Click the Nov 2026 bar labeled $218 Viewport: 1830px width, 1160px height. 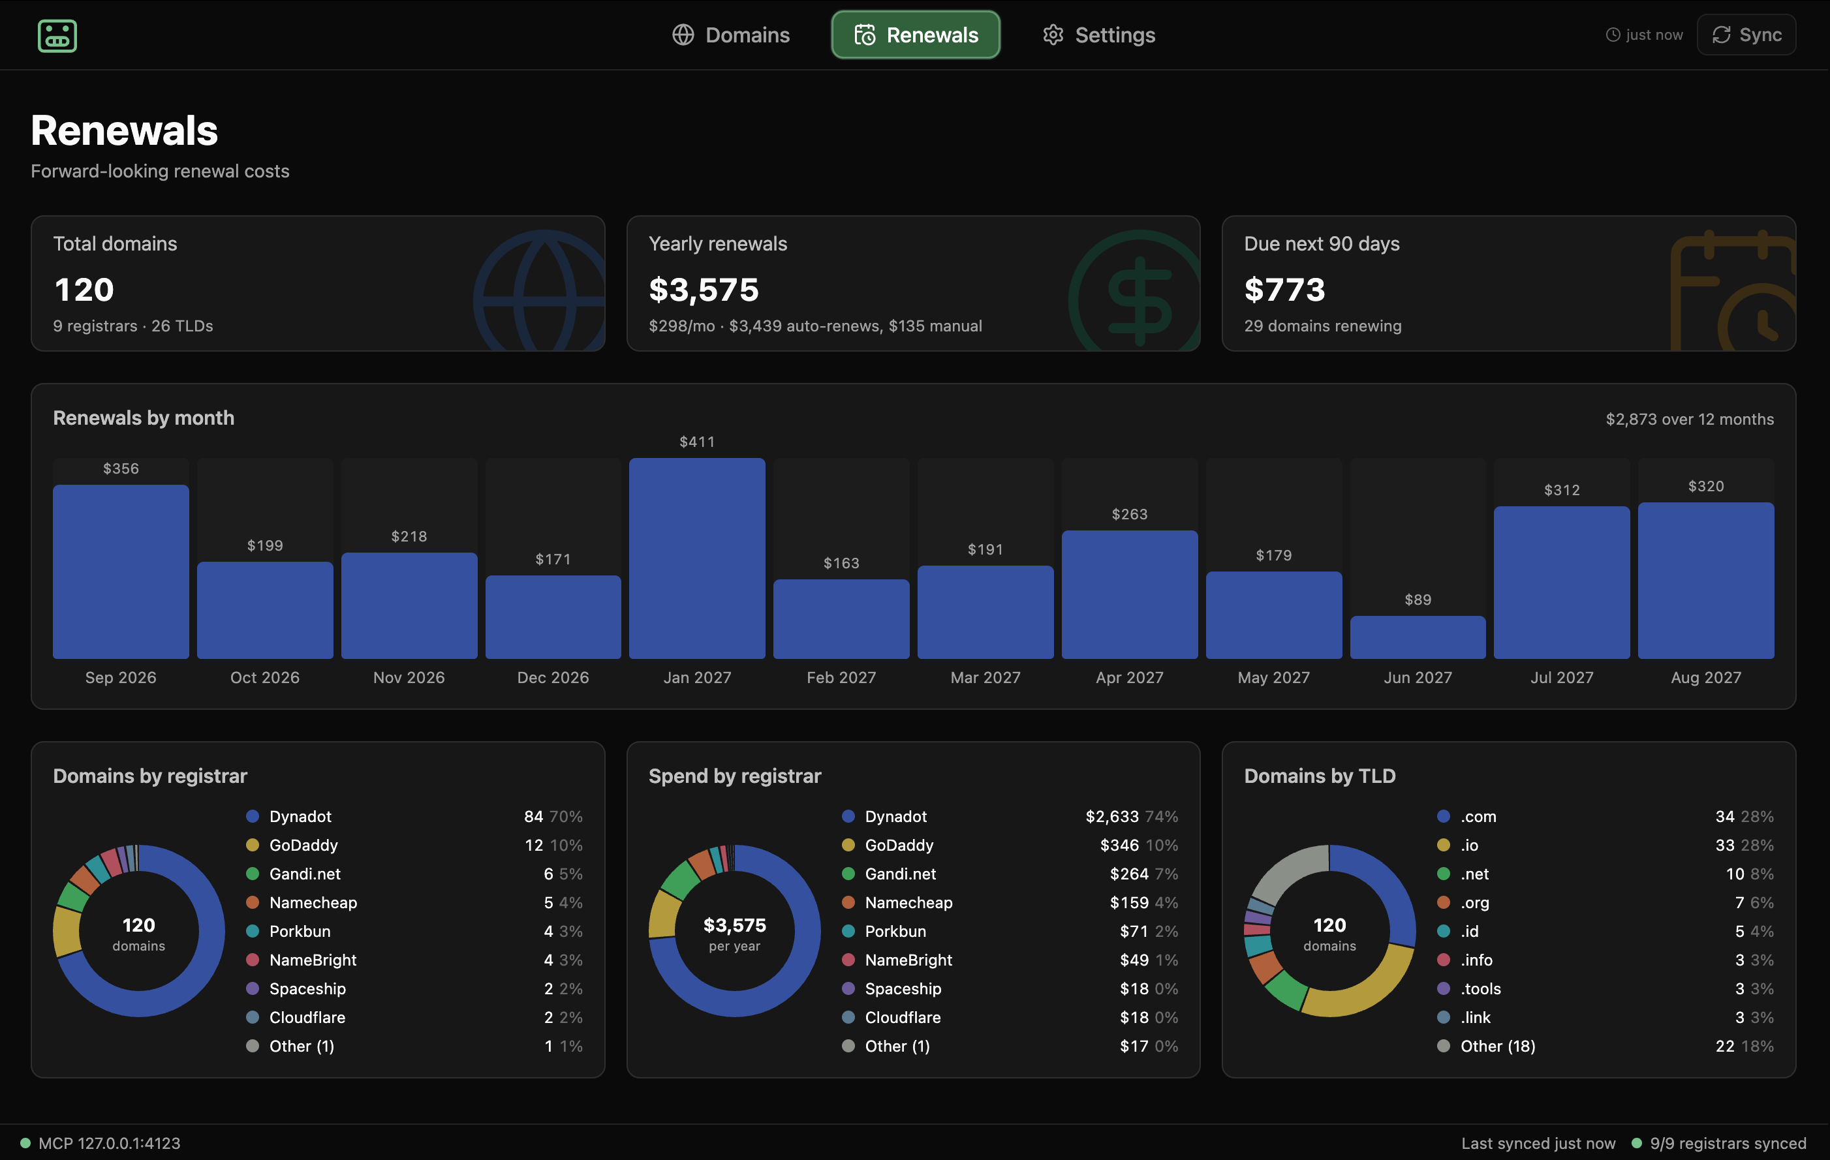pos(409,605)
